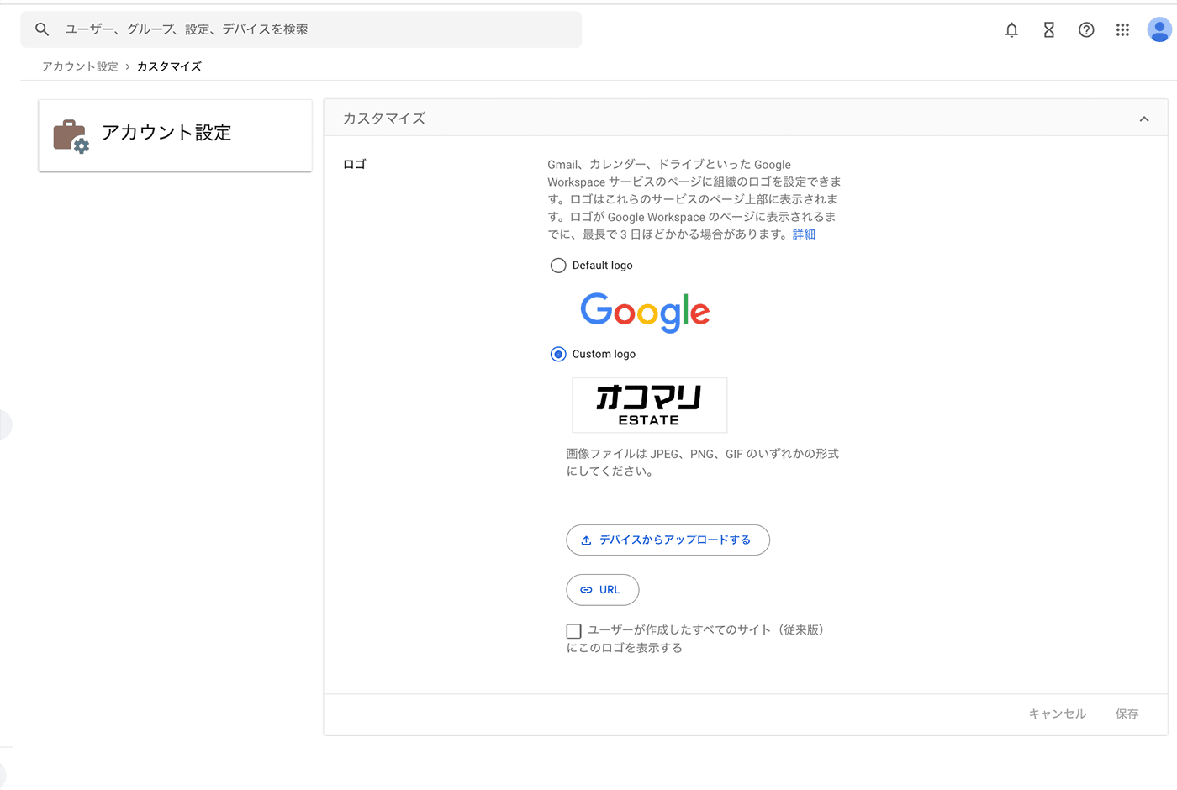
Task: Click the キャンセル button
Action: (x=1057, y=714)
